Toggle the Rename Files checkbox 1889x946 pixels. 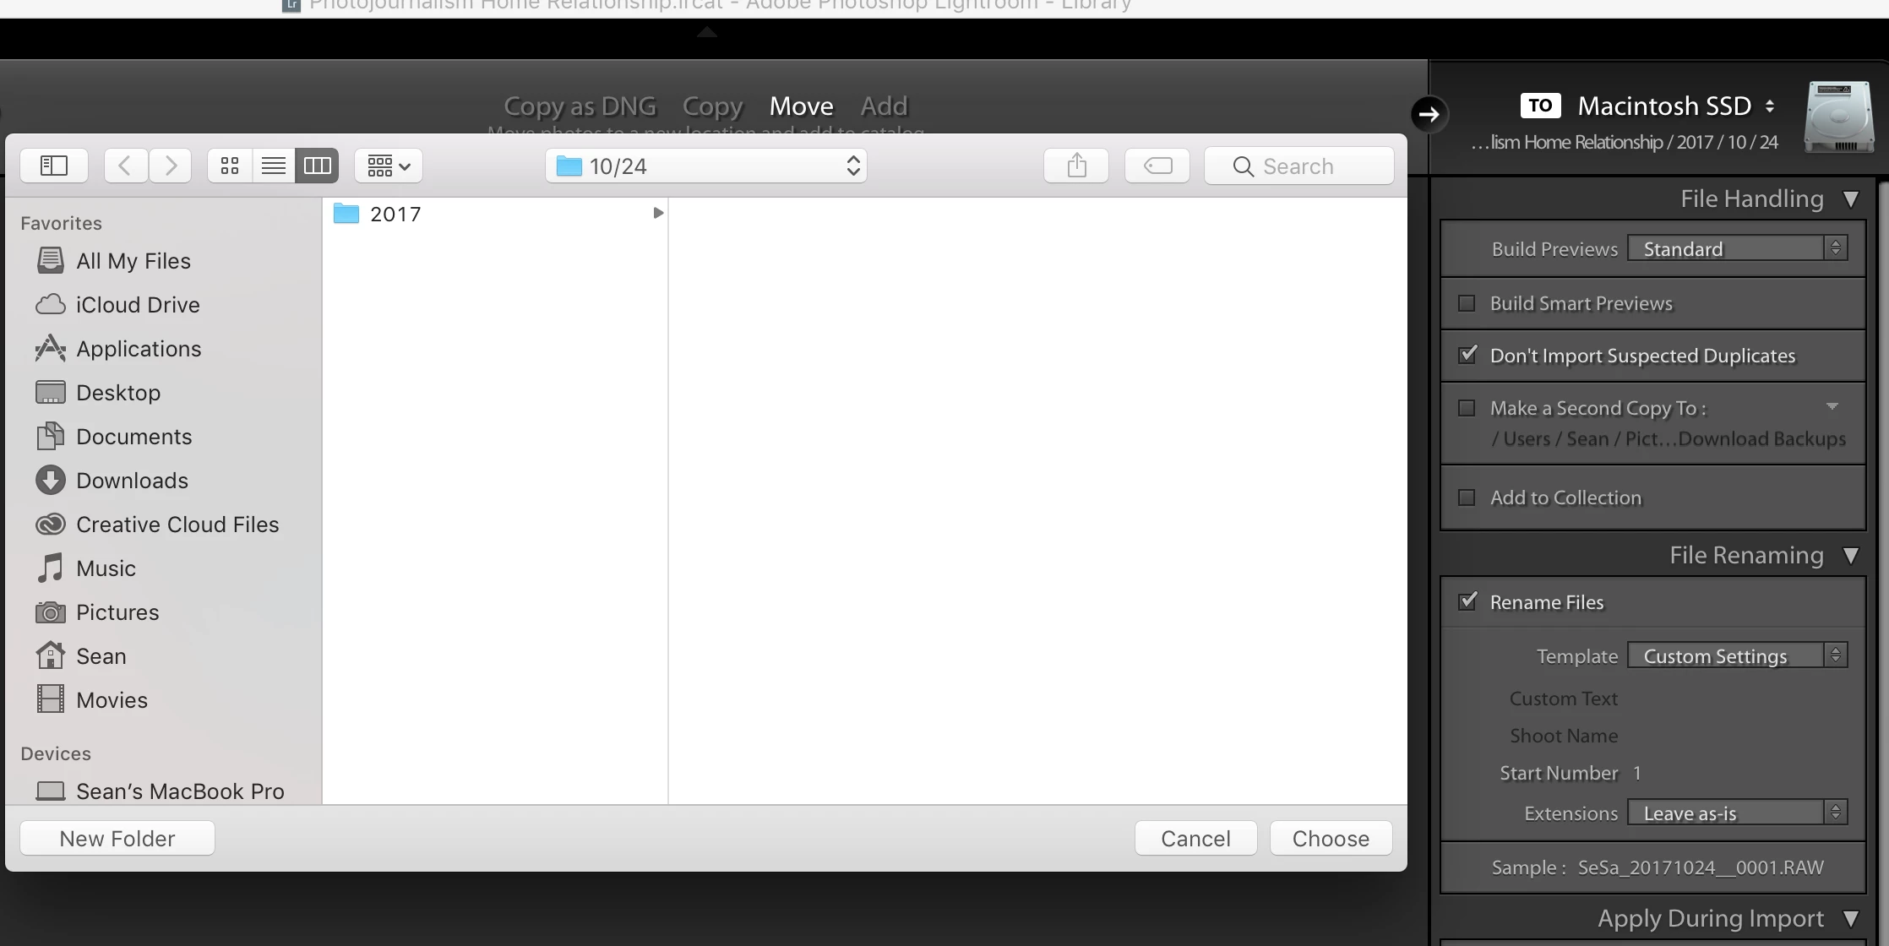coord(1467,601)
